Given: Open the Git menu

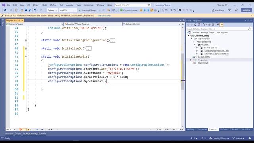Looking at the screenshot, I should coord(29,5).
